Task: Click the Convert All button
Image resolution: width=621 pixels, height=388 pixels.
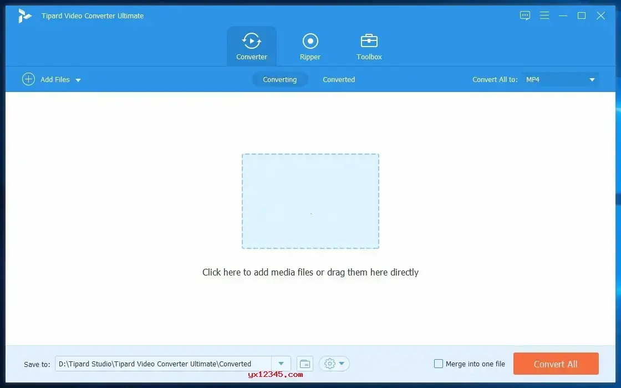Action: [x=556, y=364]
